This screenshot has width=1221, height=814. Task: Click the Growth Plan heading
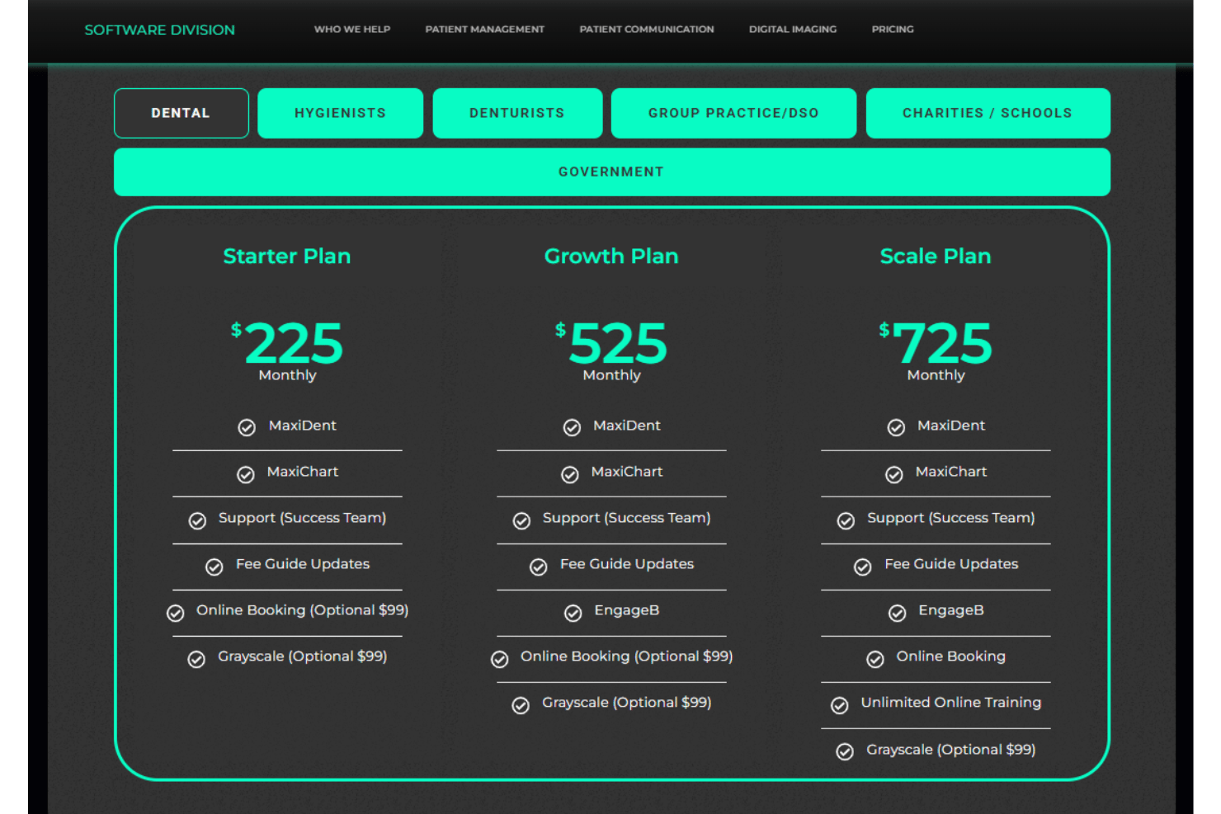[x=611, y=256]
